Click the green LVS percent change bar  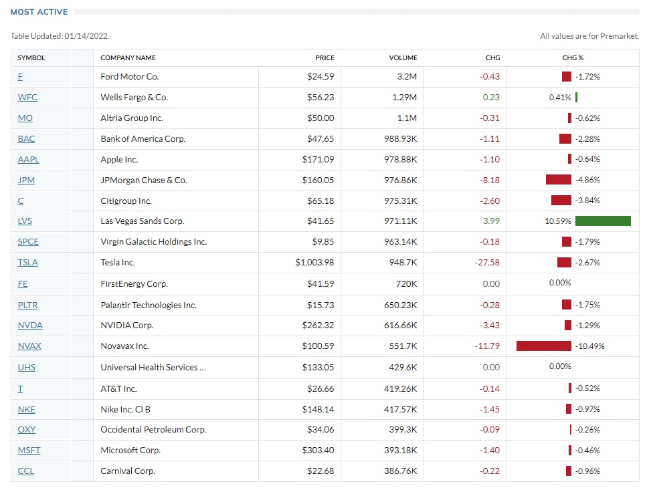pos(602,221)
